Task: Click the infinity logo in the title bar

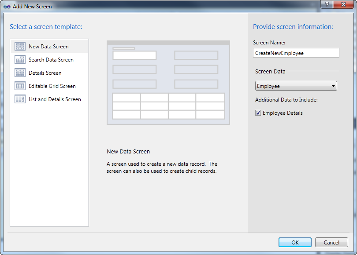Action: [x=8, y=6]
